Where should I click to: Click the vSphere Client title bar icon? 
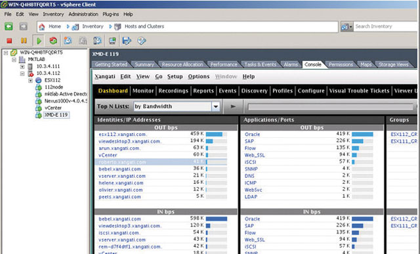click(4, 5)
